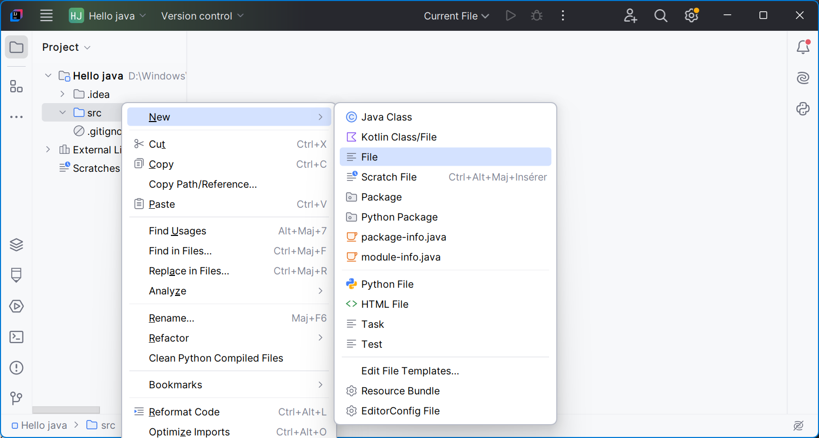The image size is (819, 438).
Task: Open the Terminal tool window
Action: pyautogui.click(x=16, y=337)
